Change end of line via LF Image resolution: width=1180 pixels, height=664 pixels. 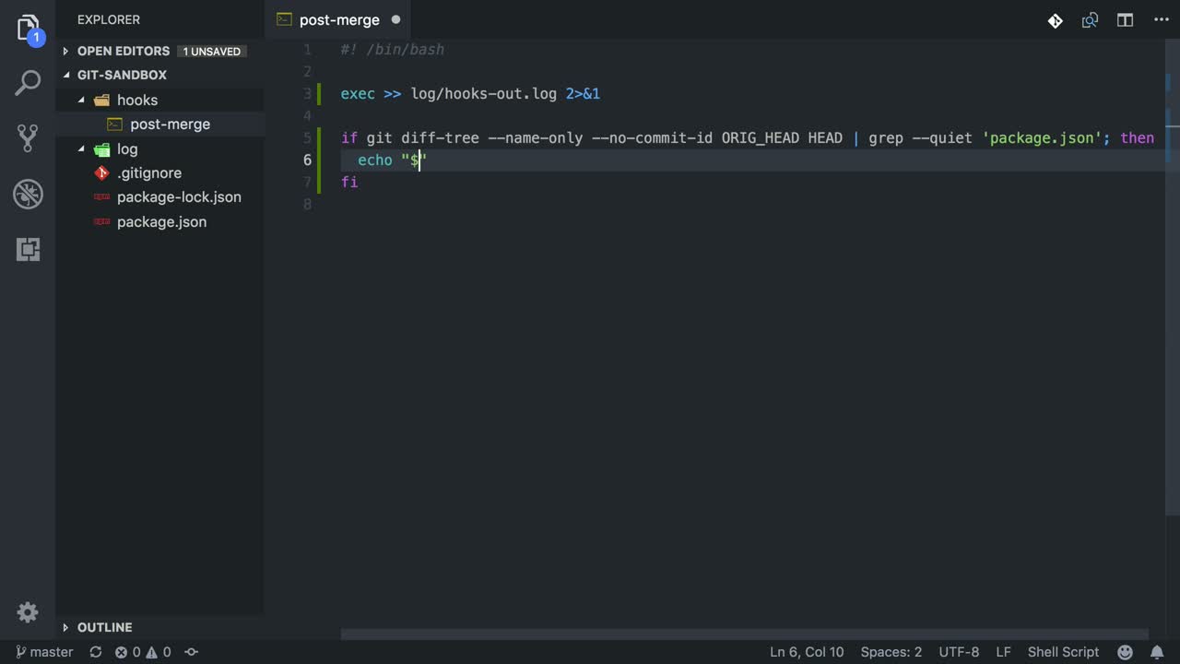tap(1004, 652)
